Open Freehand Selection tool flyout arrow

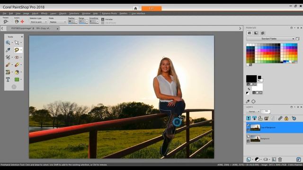[x=21, y=50]
